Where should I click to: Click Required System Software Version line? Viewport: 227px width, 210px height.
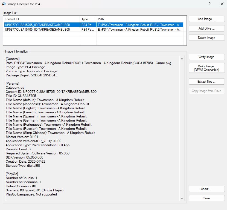(x=38, y=153)
